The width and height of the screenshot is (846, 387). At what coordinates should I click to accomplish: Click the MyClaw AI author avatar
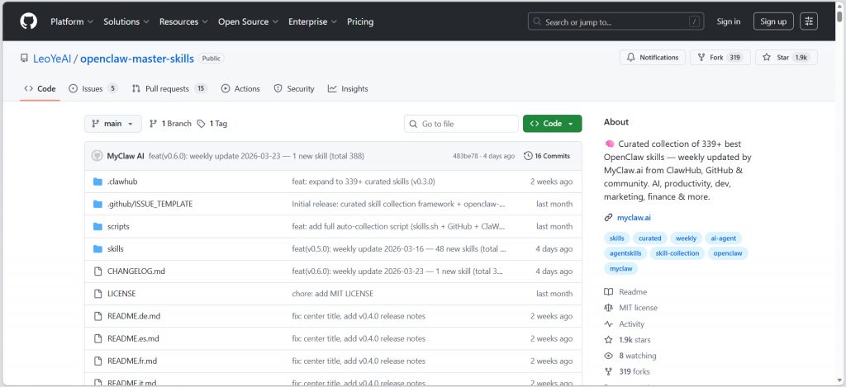coord(97,156)
